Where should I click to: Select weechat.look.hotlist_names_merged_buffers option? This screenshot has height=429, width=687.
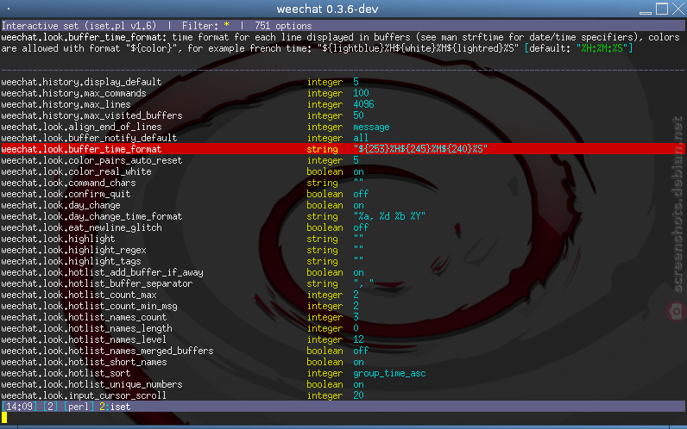pos(343,351)
